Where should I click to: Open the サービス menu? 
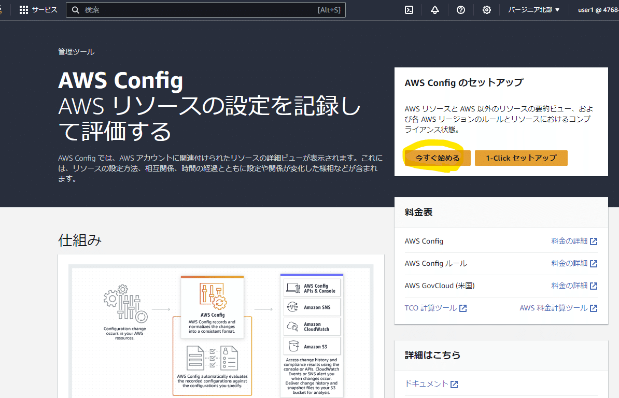click(38, 10)
